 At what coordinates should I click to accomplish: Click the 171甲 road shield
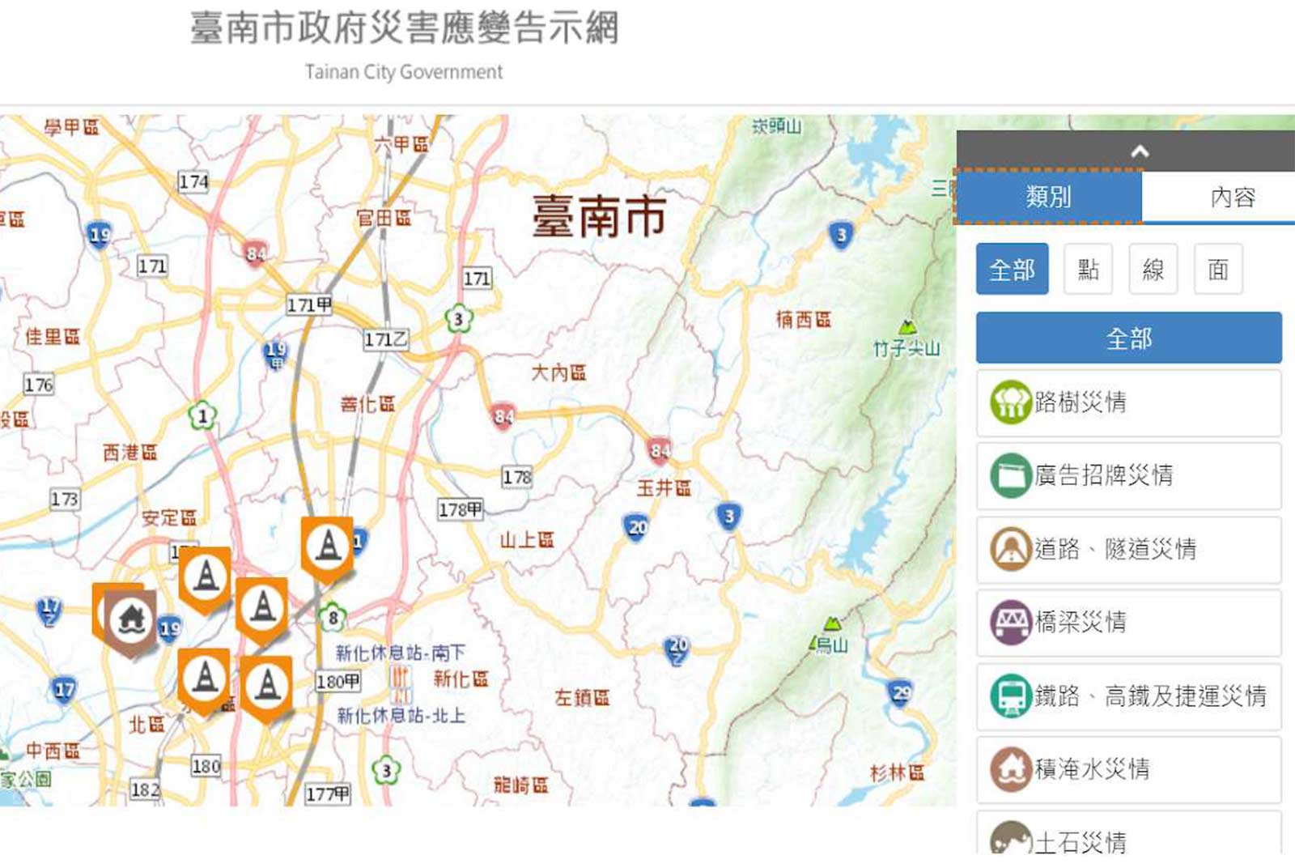click(x=310, y=305)
